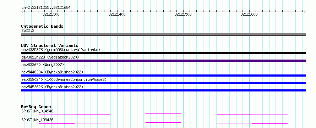Click the SPAST|NM_014946 gene label

(38, 111)
